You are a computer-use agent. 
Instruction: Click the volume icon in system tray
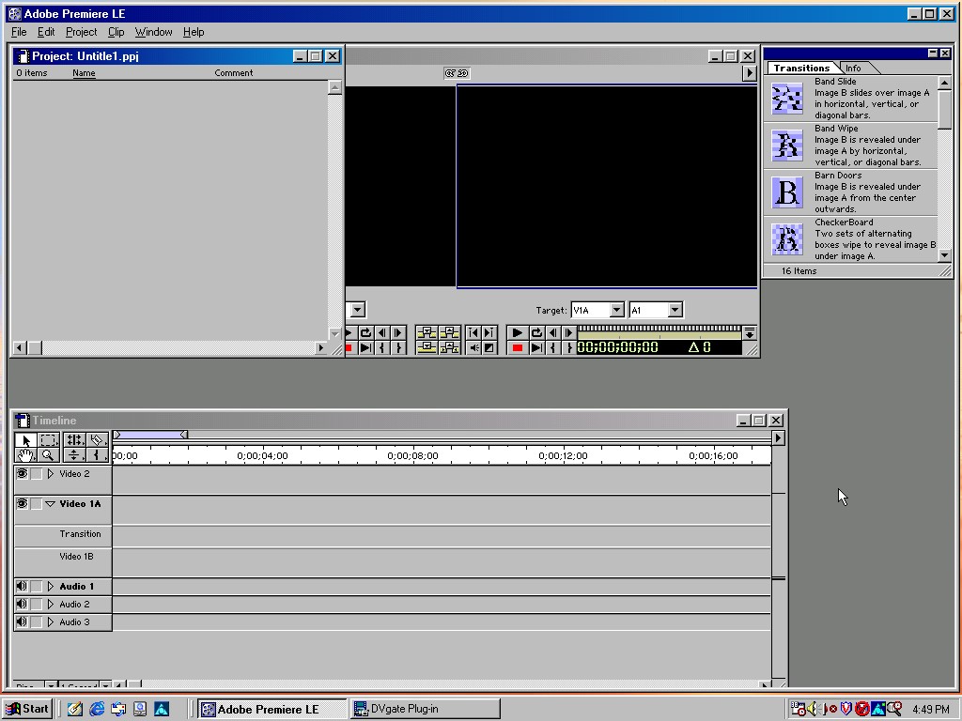[x=814, y=709]
